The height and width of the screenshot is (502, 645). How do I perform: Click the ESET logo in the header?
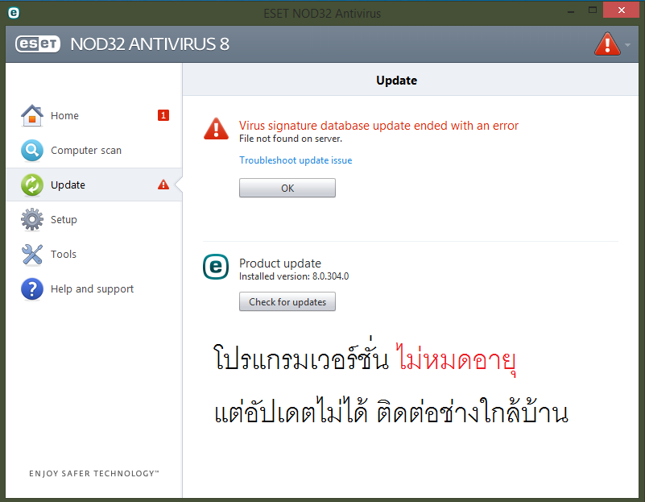(x=38, y=44)
